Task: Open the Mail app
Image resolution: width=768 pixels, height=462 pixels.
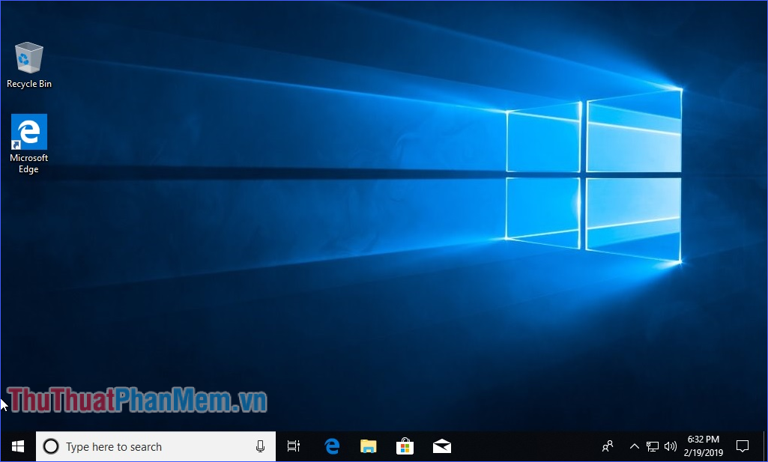Action: (x=441, y=446)
